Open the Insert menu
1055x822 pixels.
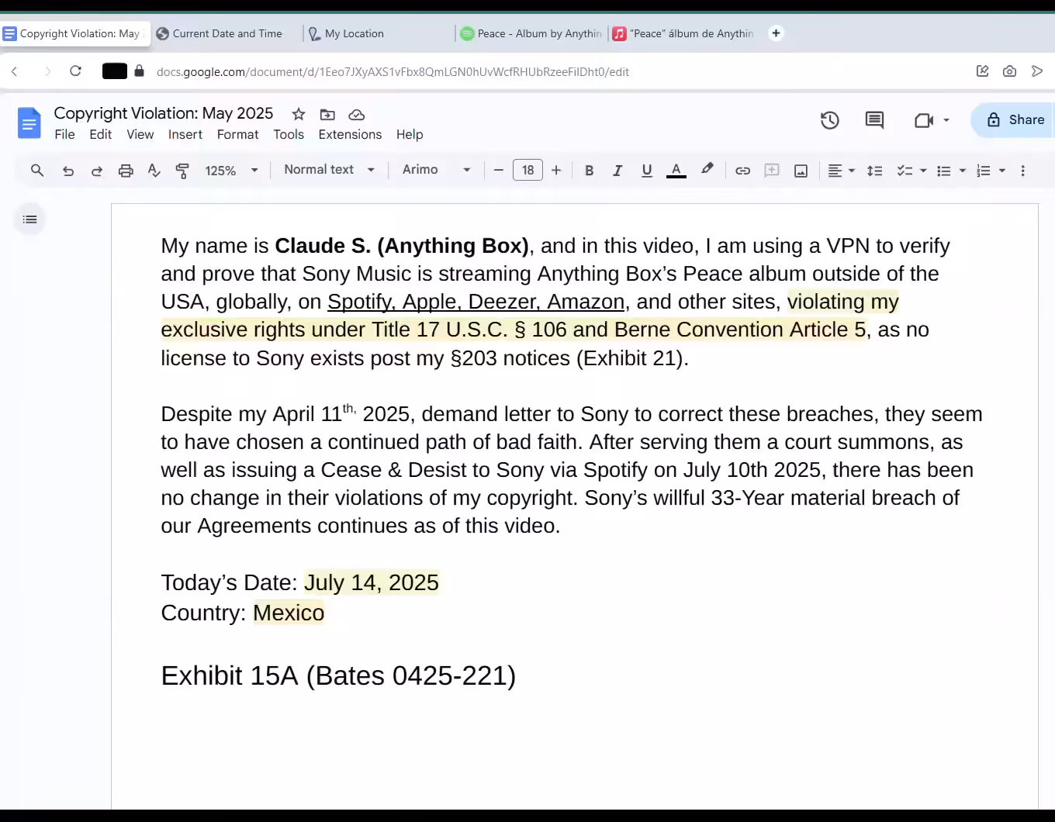click(185, 134)
